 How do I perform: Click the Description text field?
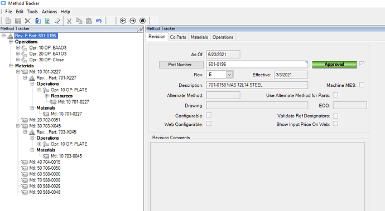click(257, 85)
